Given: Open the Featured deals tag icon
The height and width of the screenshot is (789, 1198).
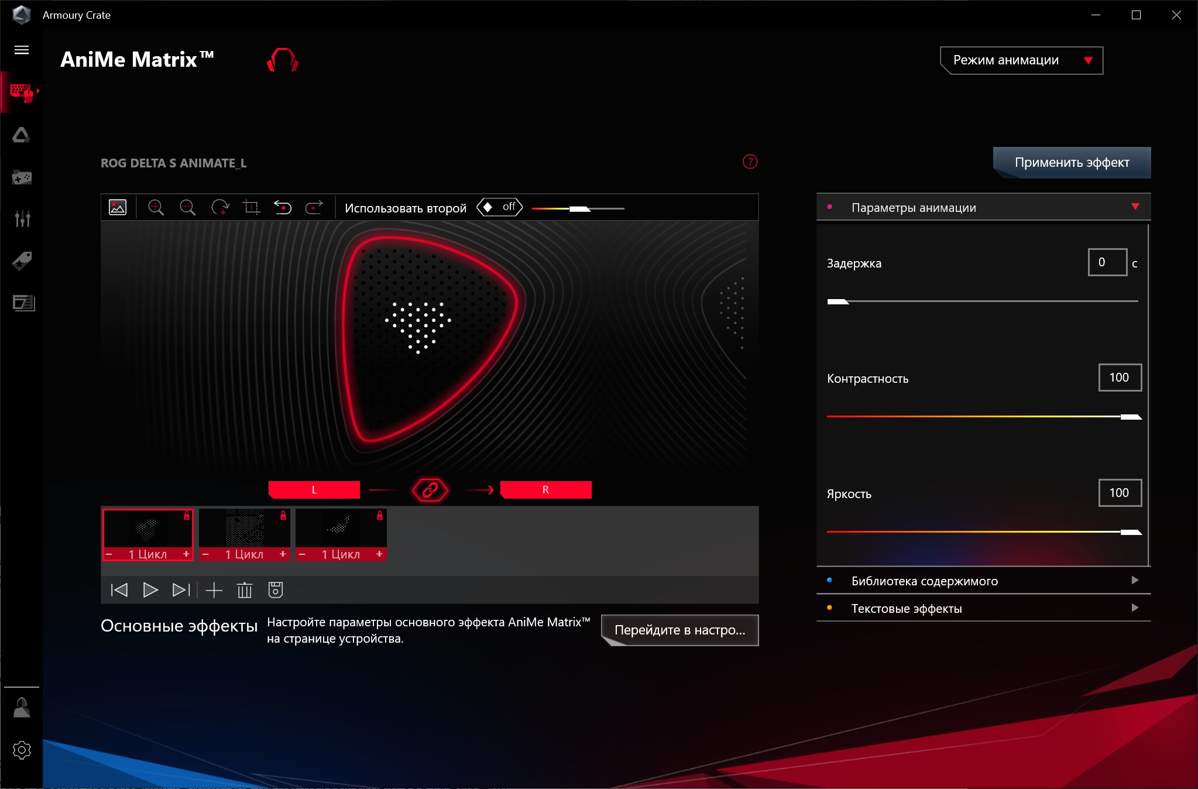Looking at the screenshot, I should pyautogui.click(x=22, y=260).
